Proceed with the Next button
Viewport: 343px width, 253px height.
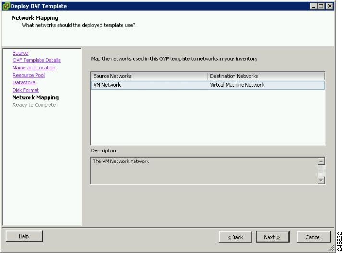coord(272,237)
